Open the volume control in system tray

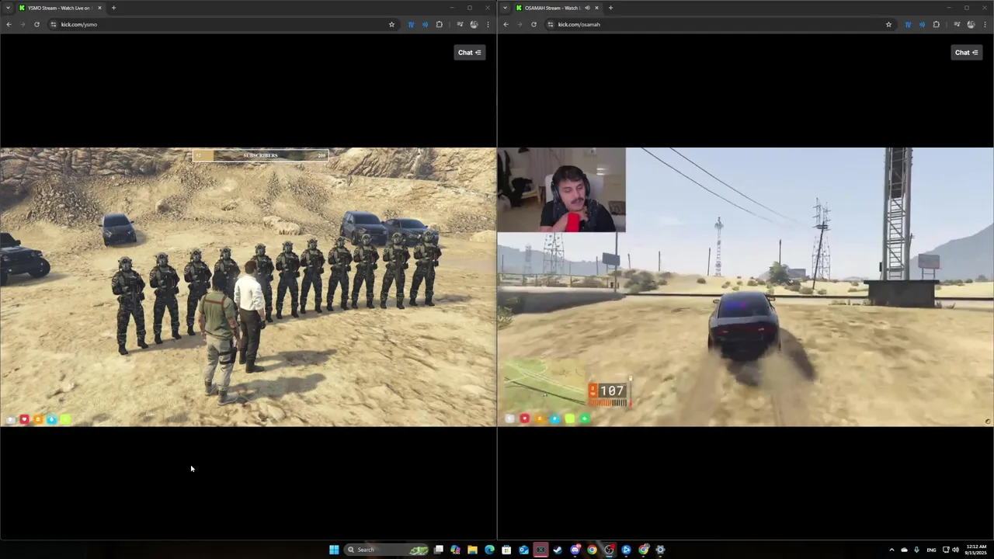[955, 550]
